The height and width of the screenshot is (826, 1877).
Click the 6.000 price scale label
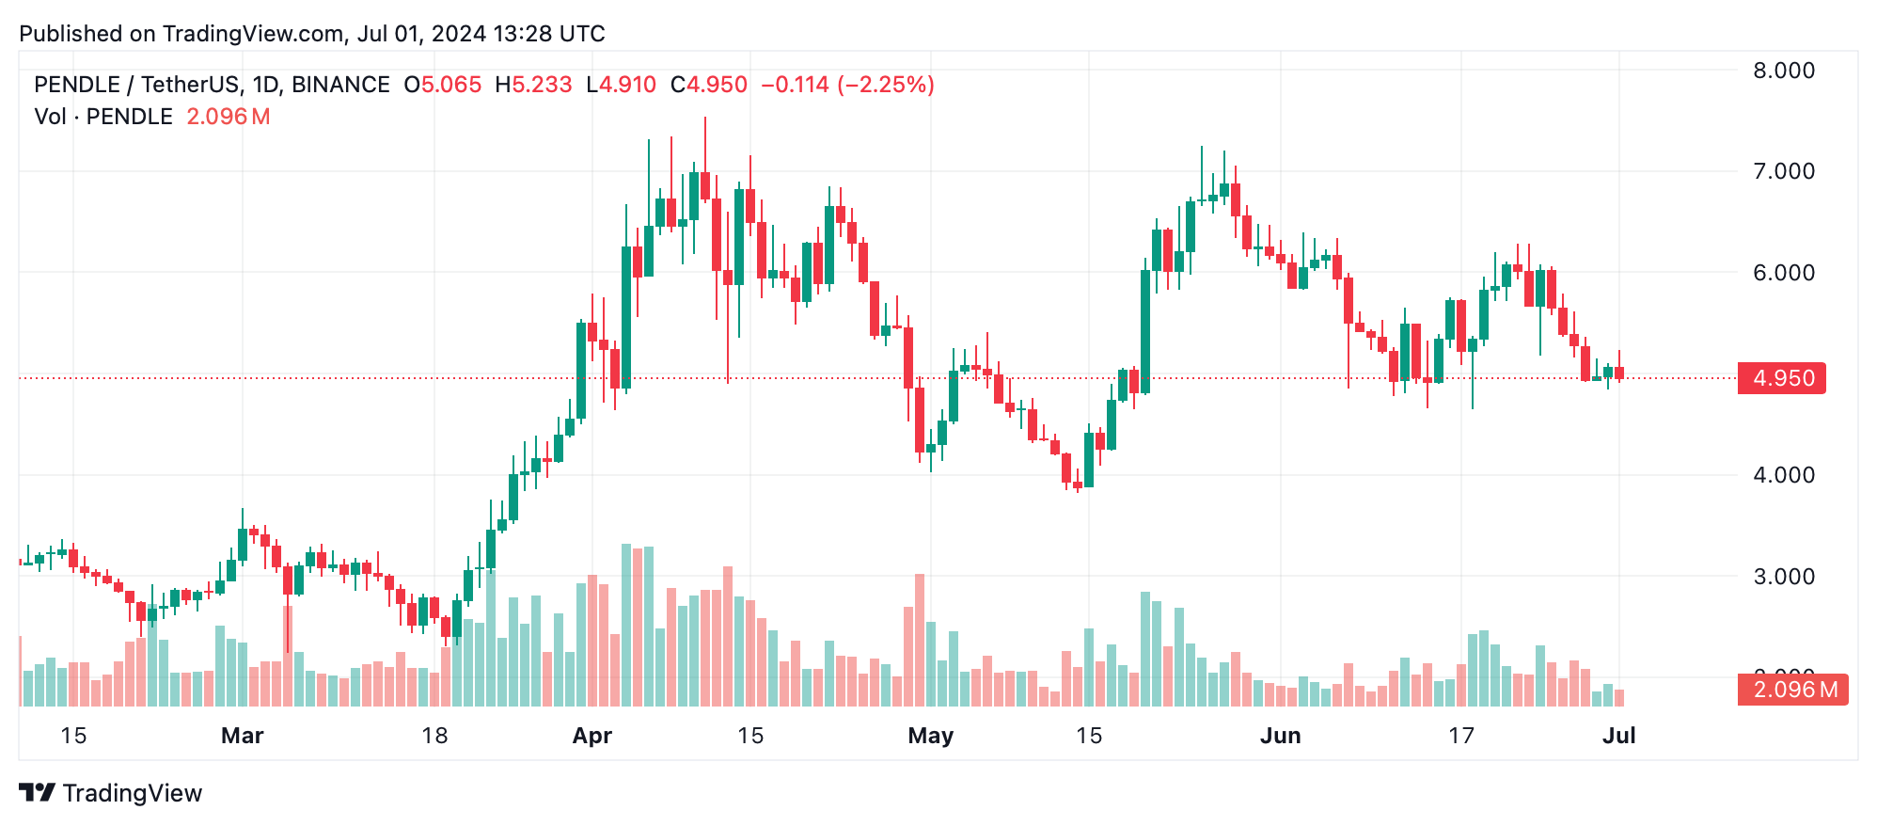pos(1783,273)
